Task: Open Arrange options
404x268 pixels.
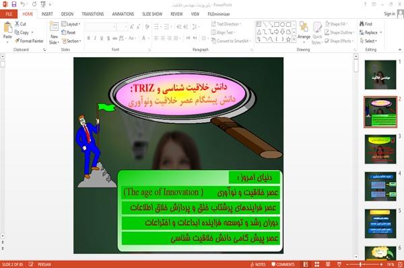Action: [x=304, y=33]
